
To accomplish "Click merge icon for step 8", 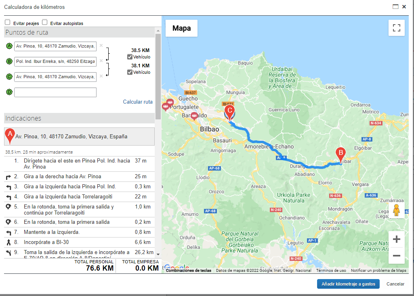I will (x=8, y=242).
